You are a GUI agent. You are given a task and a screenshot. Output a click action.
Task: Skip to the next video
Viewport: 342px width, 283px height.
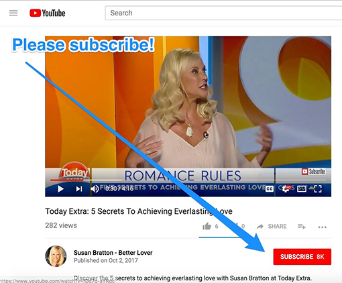[79, 189]
